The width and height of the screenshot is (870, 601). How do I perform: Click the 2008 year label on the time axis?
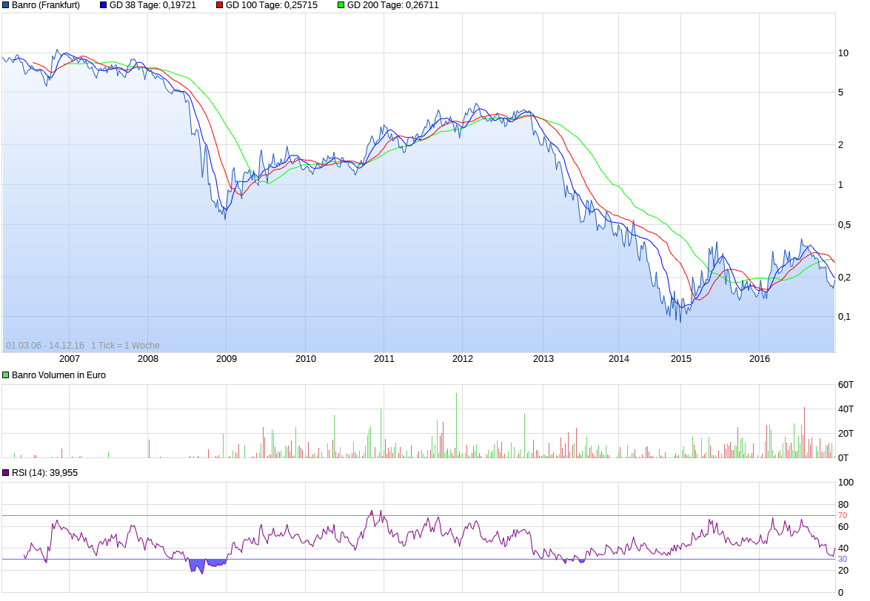coord(148,359)
